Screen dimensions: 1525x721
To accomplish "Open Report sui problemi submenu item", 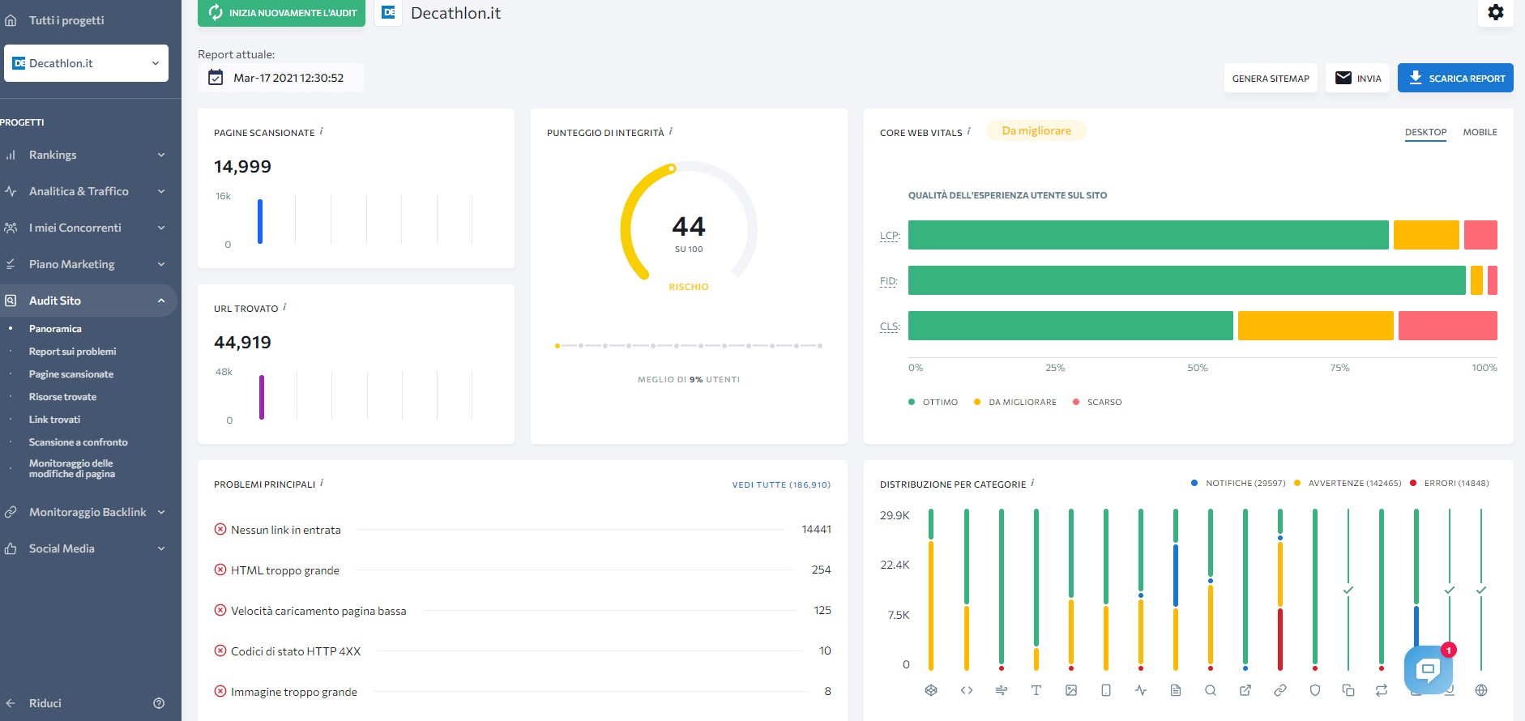I will click(x=72, y=352).
